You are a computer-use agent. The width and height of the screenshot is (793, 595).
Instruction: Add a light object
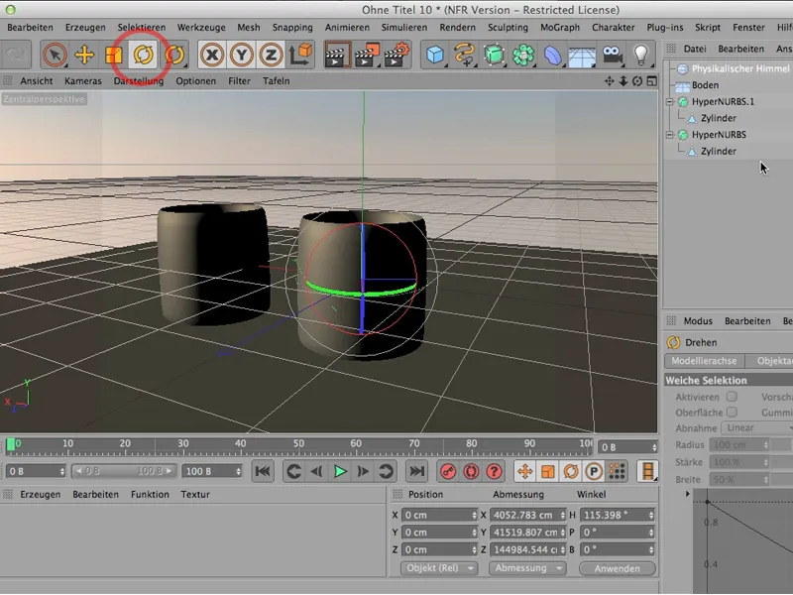(640, 55)
